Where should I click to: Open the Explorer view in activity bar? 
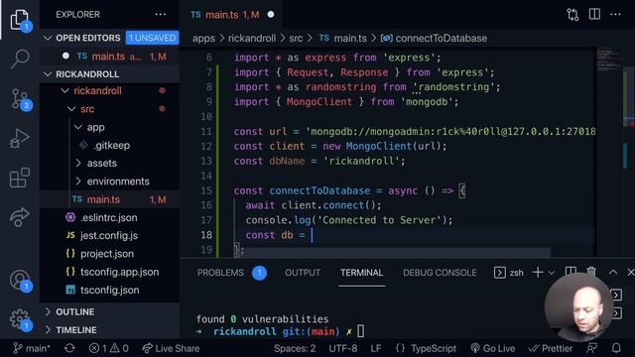coord(20,19)
